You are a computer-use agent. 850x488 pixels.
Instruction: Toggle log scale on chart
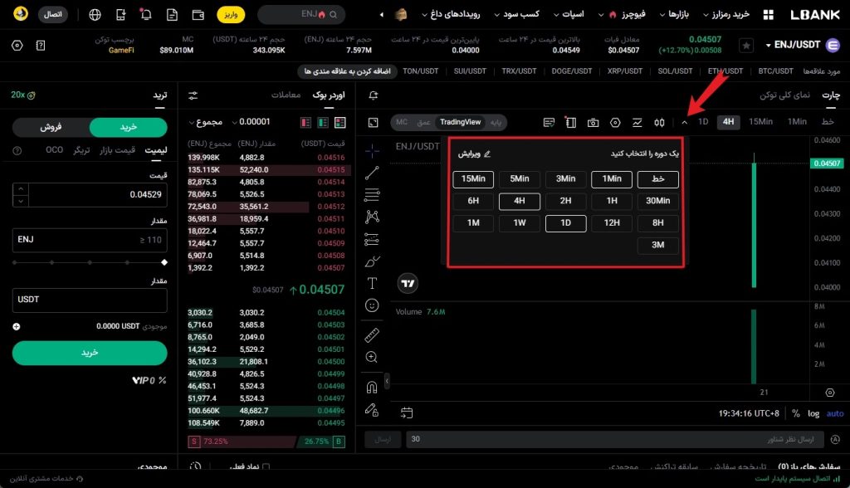[x=813, y=413]
